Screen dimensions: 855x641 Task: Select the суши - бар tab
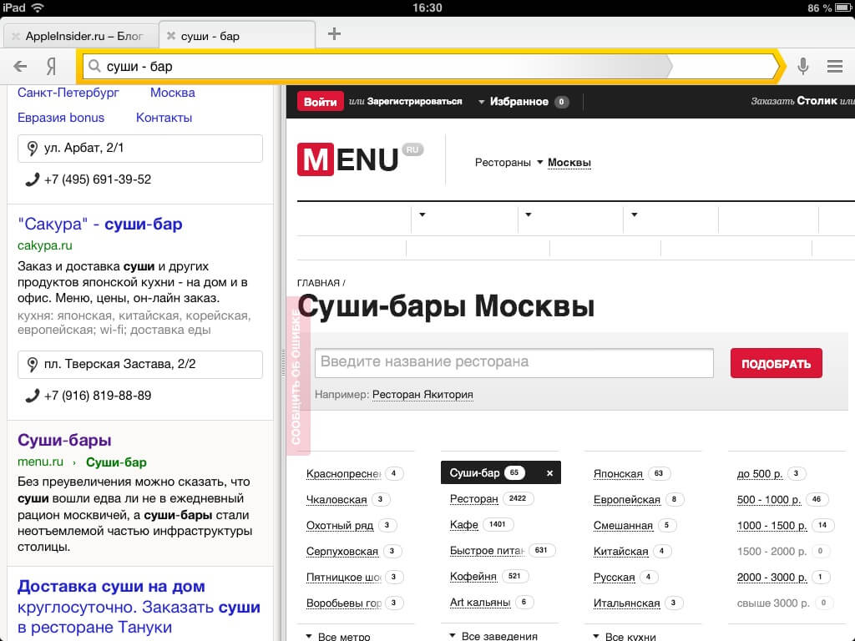pyautogui.click(x=210, y=36)
